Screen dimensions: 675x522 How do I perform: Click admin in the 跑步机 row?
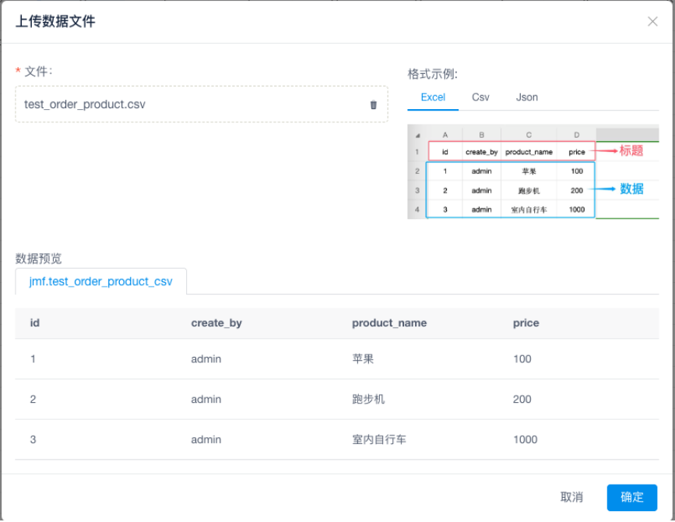(206, 400)
